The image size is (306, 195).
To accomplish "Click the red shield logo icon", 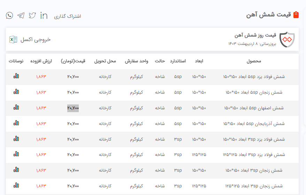I will 287,40.
